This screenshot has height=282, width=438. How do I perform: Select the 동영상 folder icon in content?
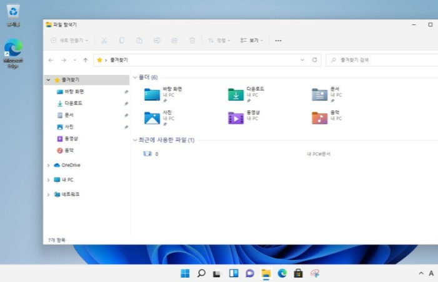point(236,118)
